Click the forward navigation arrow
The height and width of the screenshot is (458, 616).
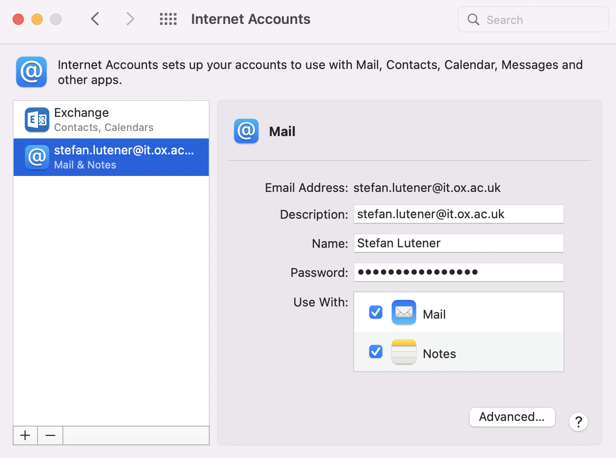click(x=130, y=19)
